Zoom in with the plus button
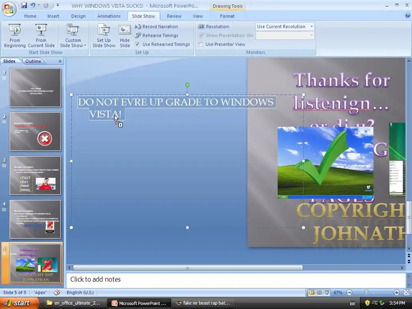412x309 pixels. (x=396, y=293)
